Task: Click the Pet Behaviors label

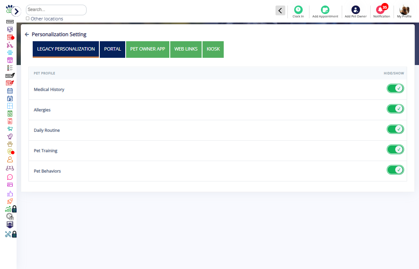Action: [x=47, y=171]
